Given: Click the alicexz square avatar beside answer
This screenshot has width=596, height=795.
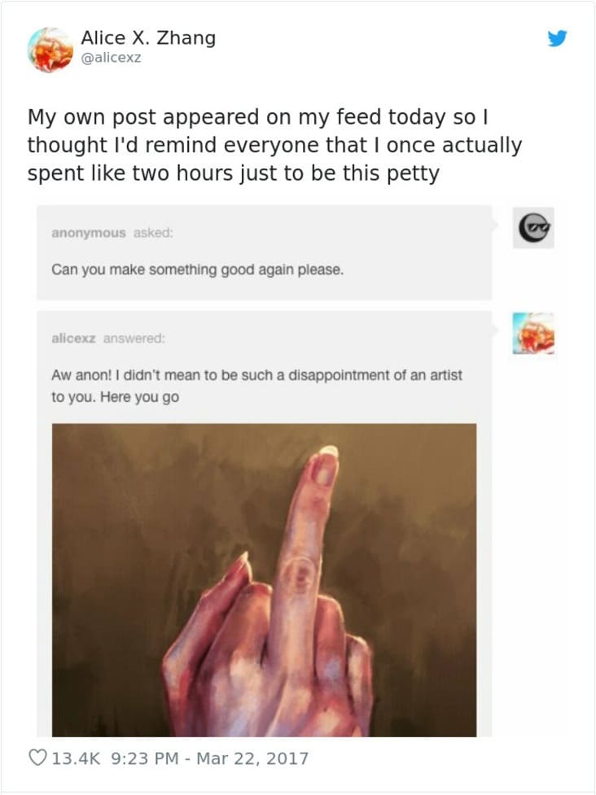Looking at the screenshot, I should (x=533, y=333).
